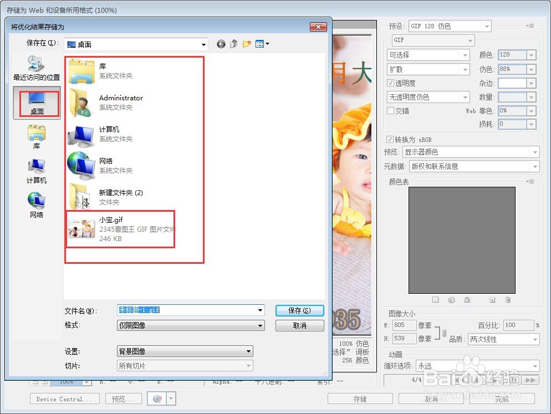The image size is (551, 414).
Task: Click the web-shift color cube icon in color table
Action: point(451,300)
